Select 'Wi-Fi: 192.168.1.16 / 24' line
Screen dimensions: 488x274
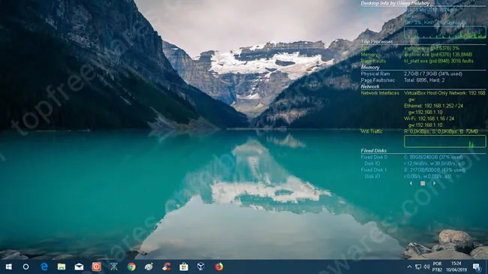point(429,119)
